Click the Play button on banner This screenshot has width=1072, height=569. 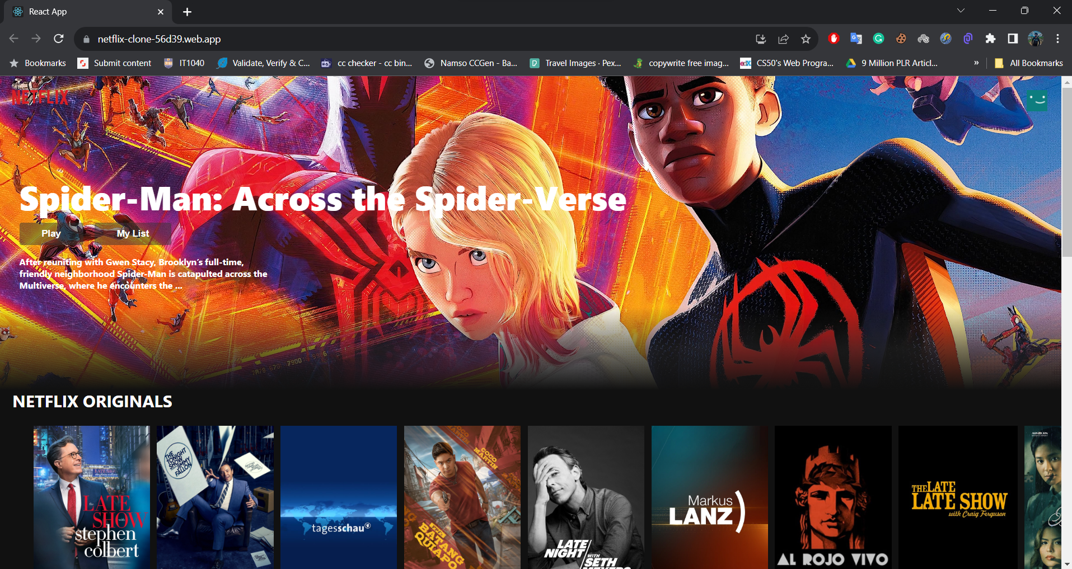click(x=51, y=233)
